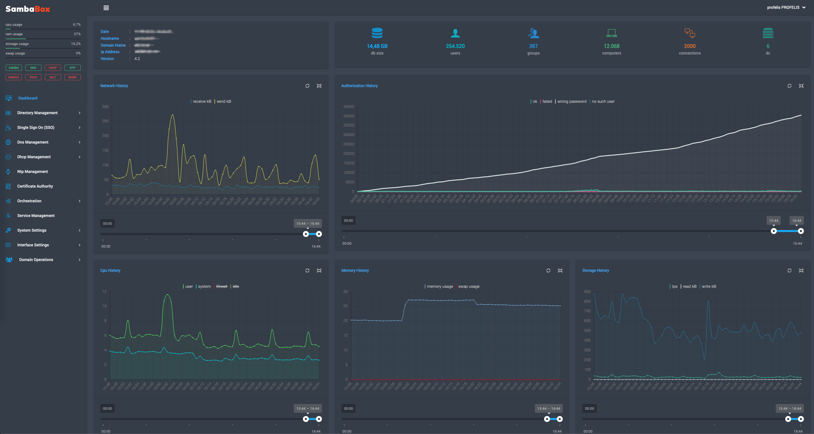Click the Orchestration icon
814x434 pixels.
click(x=8, y=201)
